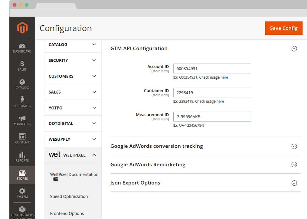Image resolution: width=307 pixels, height=219 pixels.
Task: Open the Customers person icon
Action: 22,100
